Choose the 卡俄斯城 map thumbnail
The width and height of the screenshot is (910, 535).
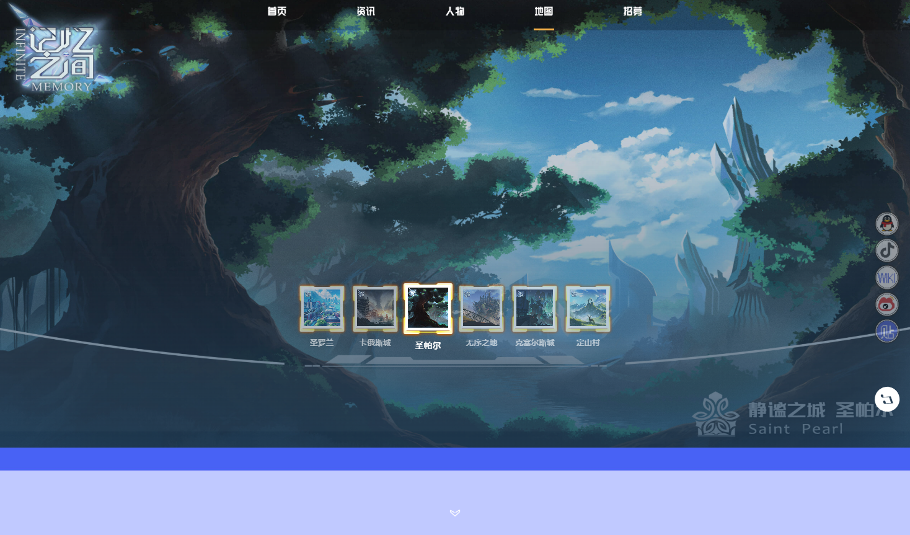tap(375, 308)
